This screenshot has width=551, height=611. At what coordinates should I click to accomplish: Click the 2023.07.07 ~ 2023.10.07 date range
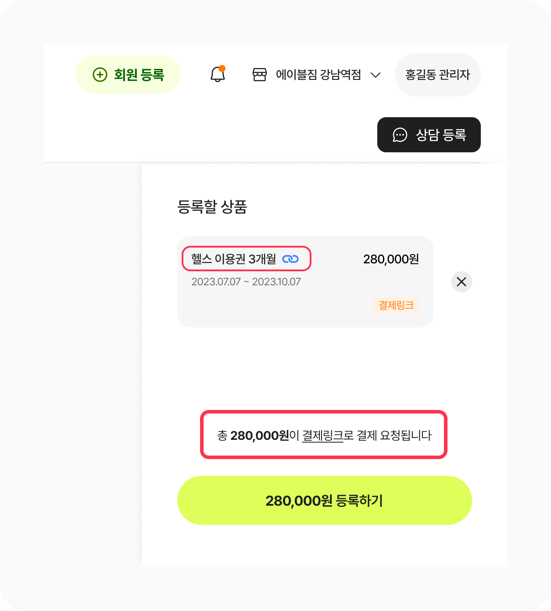pos(246,282)
